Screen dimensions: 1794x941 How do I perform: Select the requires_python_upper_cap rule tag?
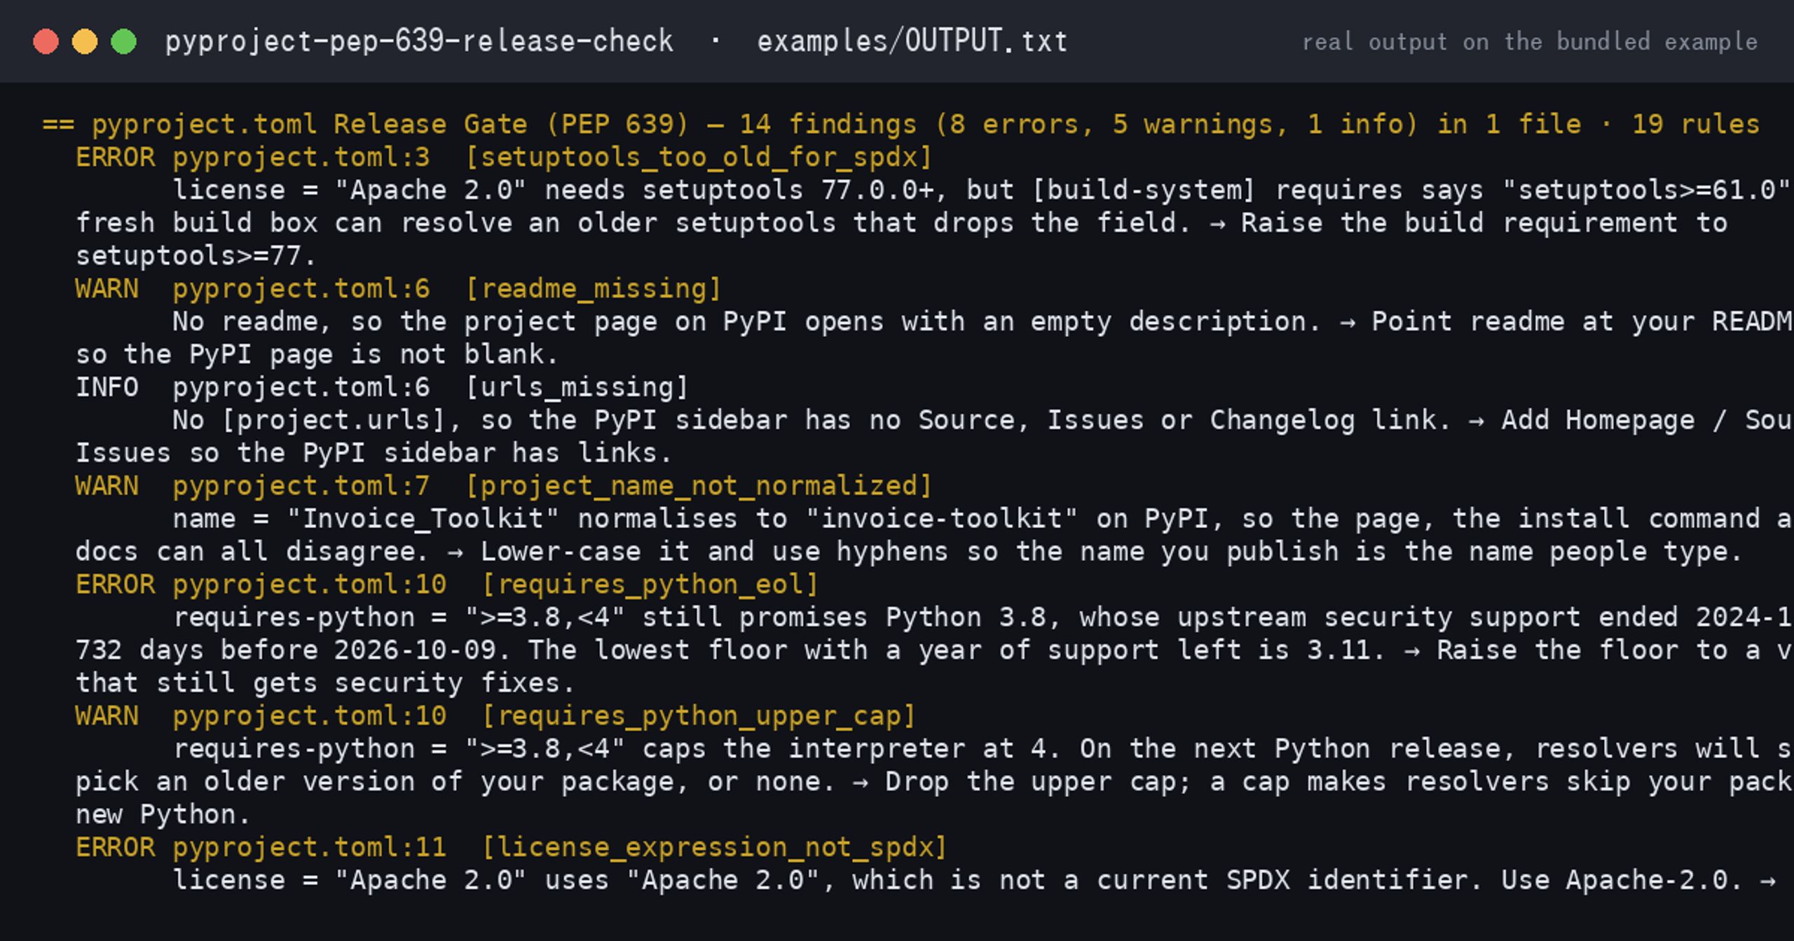click(699, 716)
